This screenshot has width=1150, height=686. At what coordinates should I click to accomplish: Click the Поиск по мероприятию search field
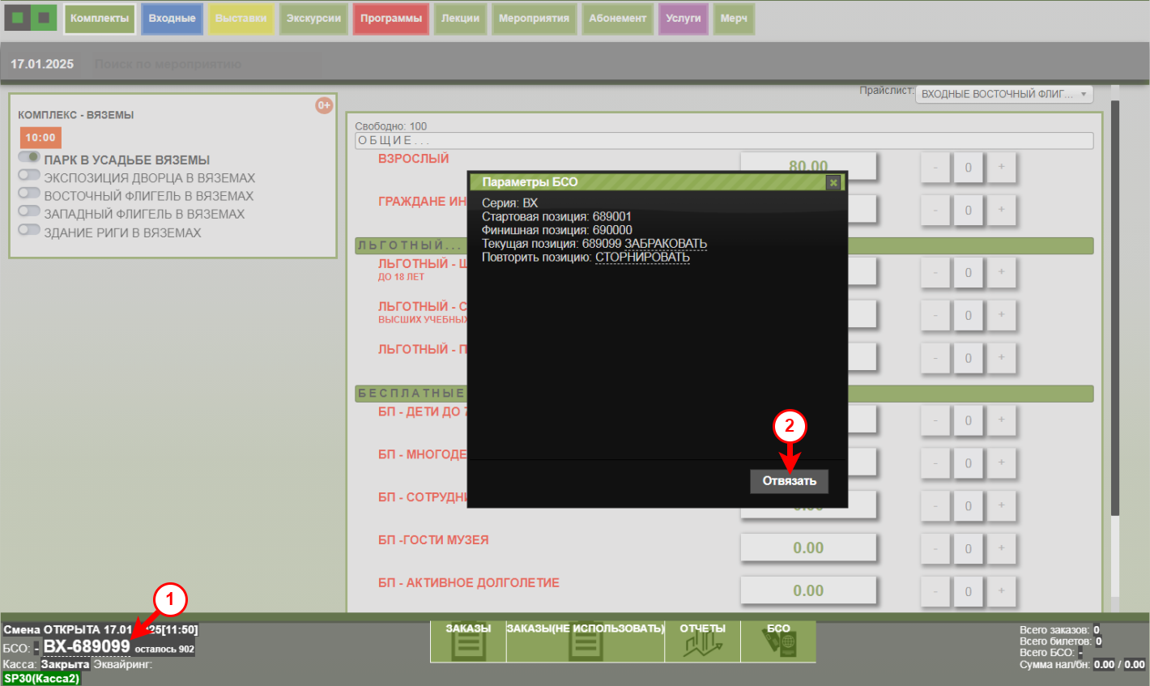(207, 64)
